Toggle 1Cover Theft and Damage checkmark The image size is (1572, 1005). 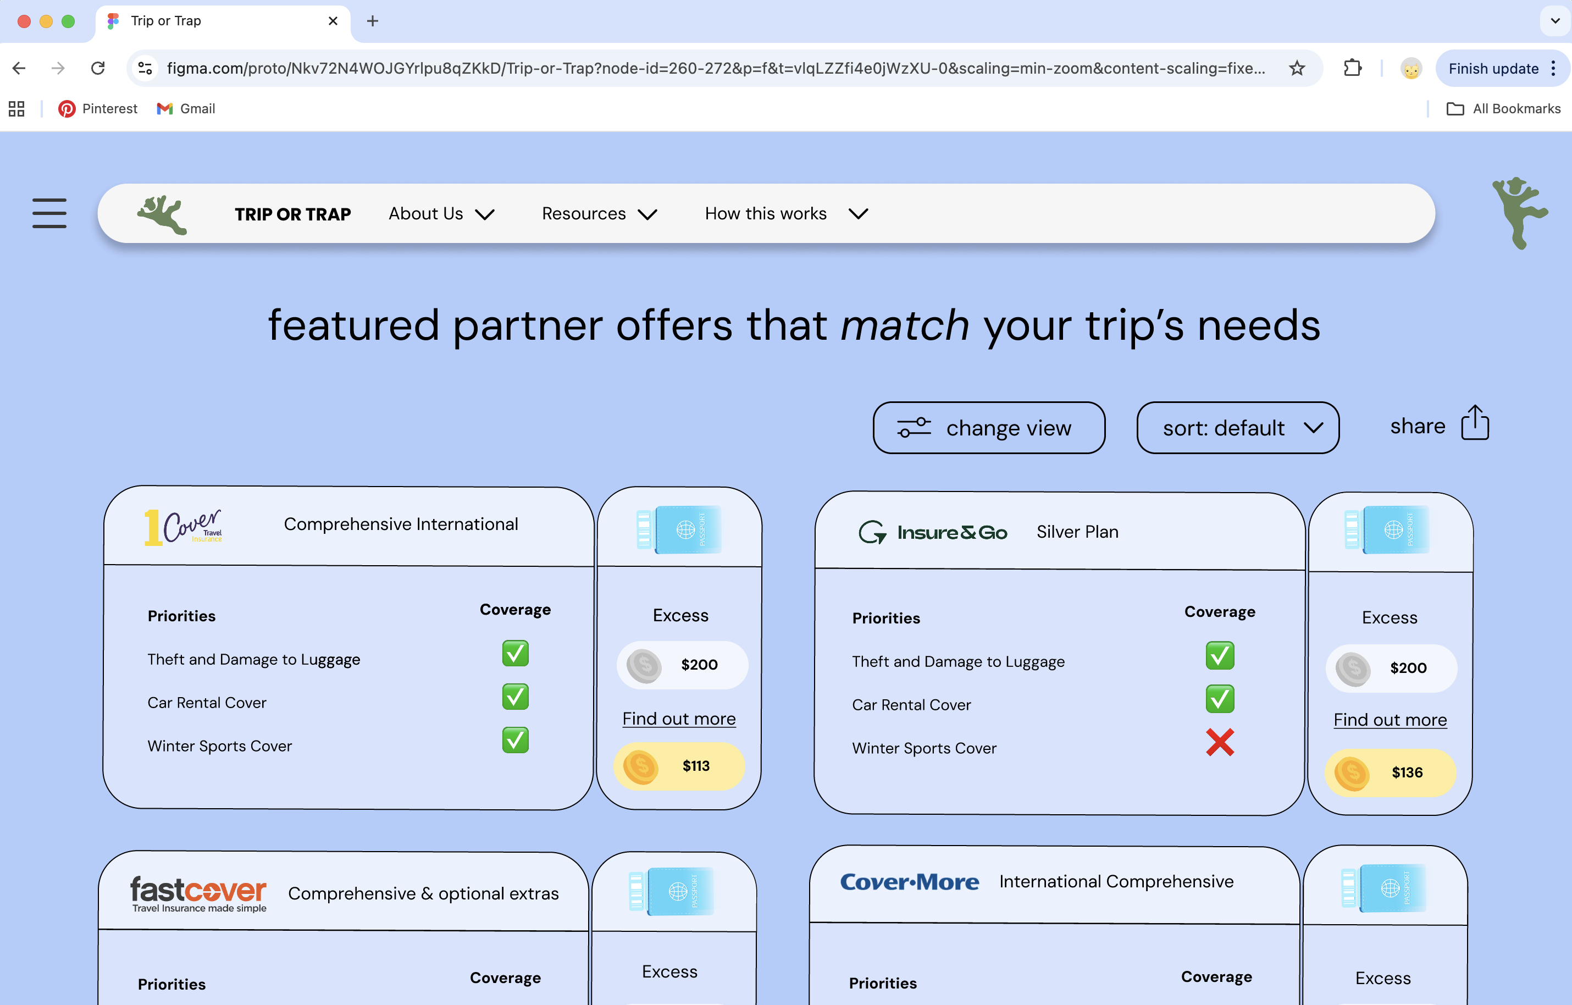(515, 654)
